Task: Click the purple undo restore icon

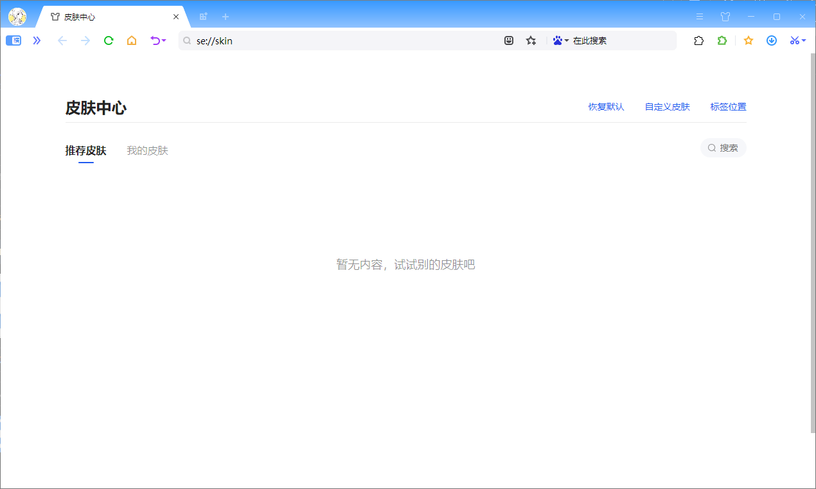Action: pyautogui.click(x=155, y=40)
